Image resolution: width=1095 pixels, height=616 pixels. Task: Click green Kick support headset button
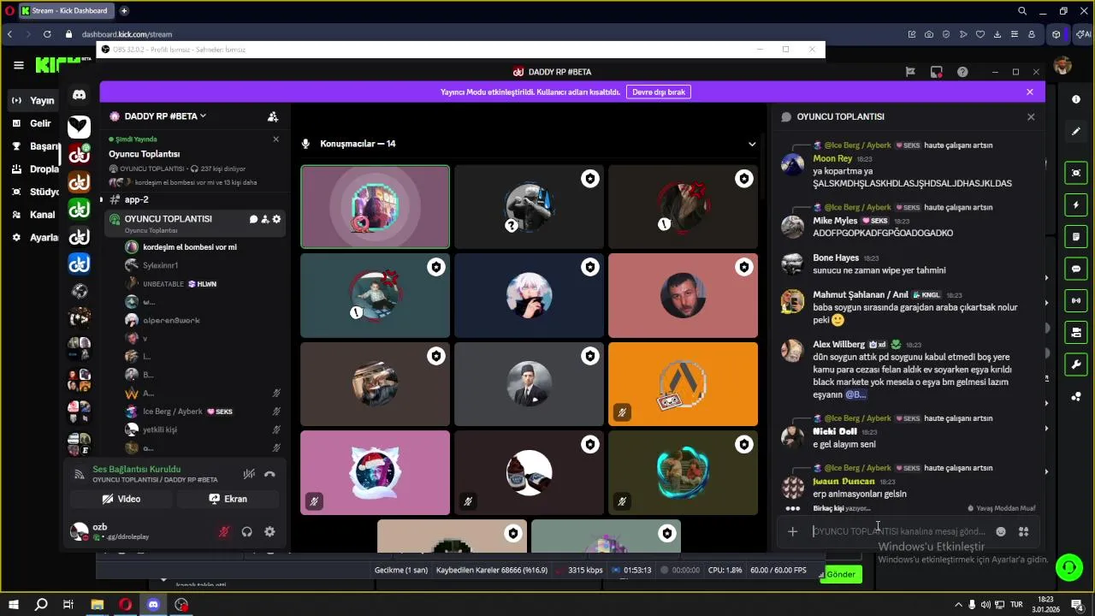coord(1068,567)
